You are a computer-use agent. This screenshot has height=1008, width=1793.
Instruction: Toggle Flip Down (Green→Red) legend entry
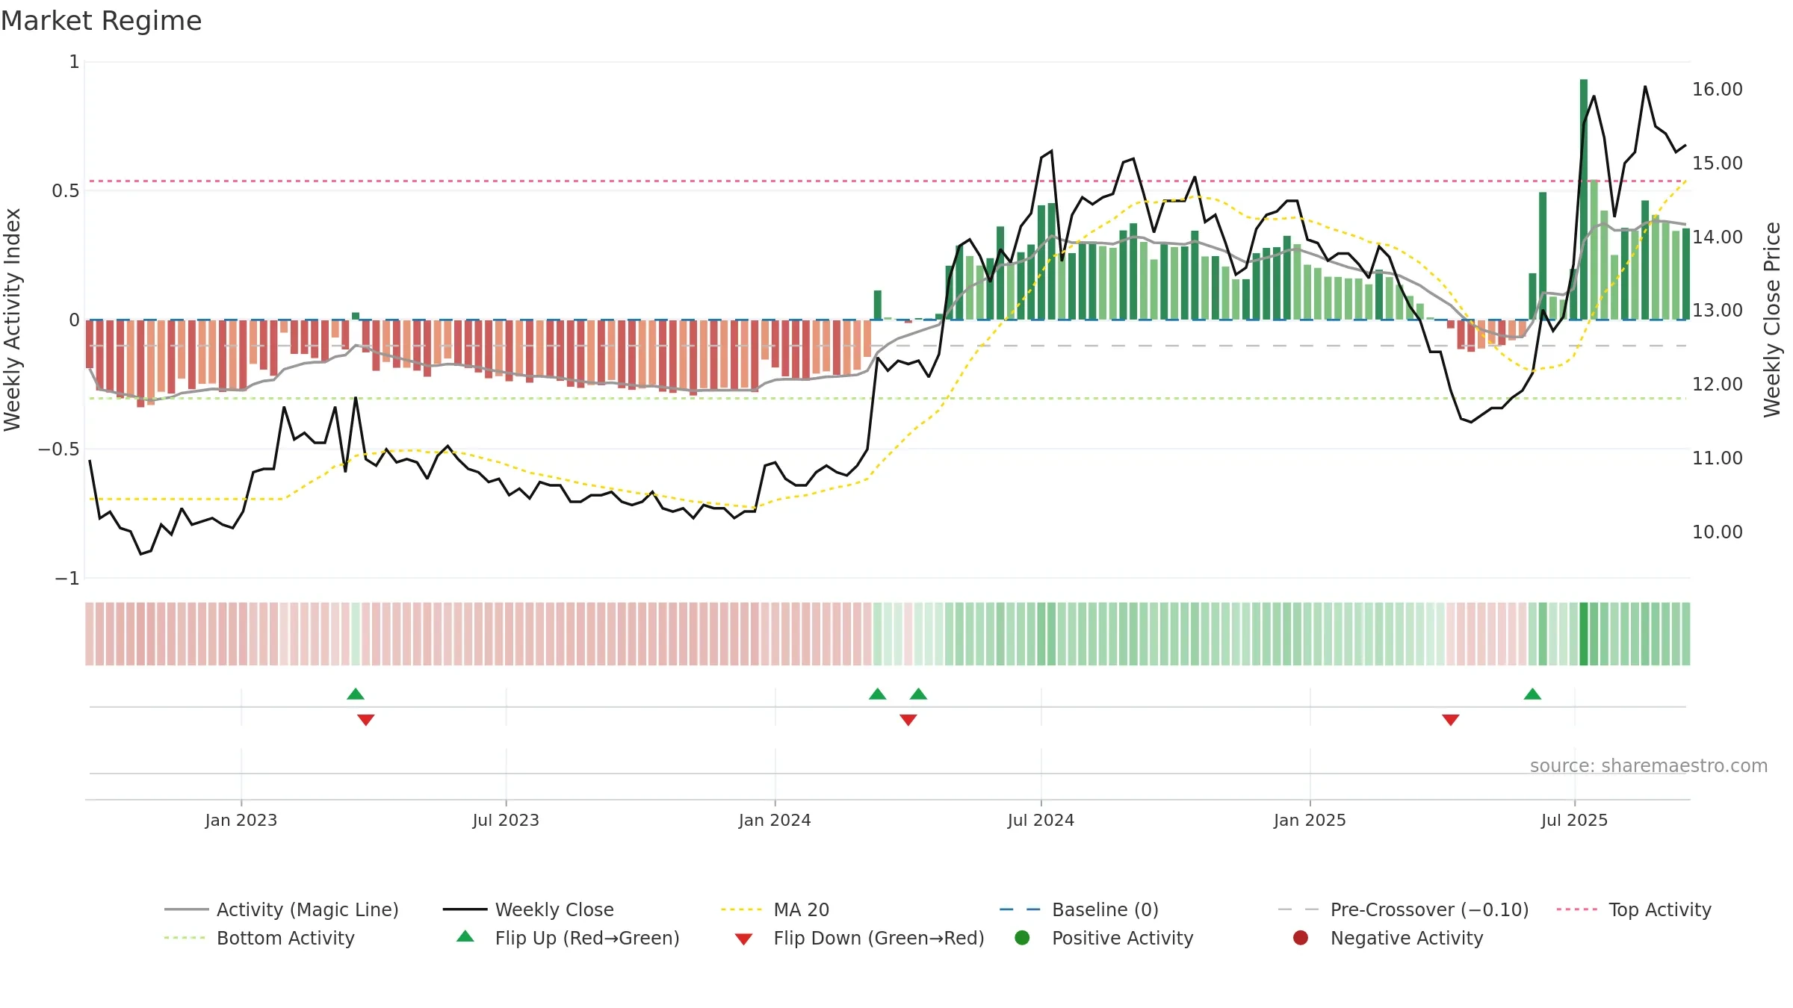coord(859,938)
